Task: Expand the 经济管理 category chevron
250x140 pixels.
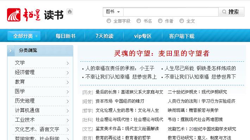Action: click(x=68, y=73)
